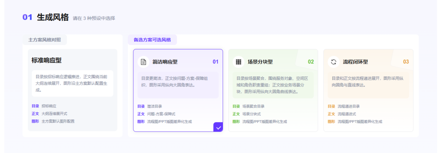442x153 pixels.
Task: Click the text 场景聚合目录
Action: (253, 106)
